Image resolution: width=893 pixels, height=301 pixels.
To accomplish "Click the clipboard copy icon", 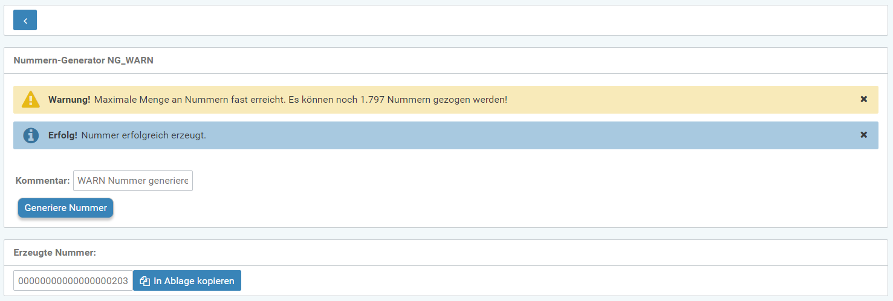I will (145, 281).
